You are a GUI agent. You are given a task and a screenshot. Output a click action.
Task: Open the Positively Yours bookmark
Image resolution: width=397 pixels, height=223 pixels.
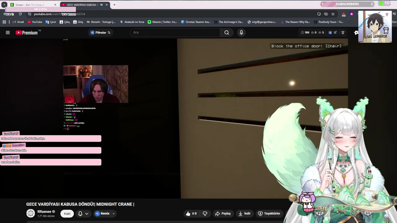coord(328,22)
